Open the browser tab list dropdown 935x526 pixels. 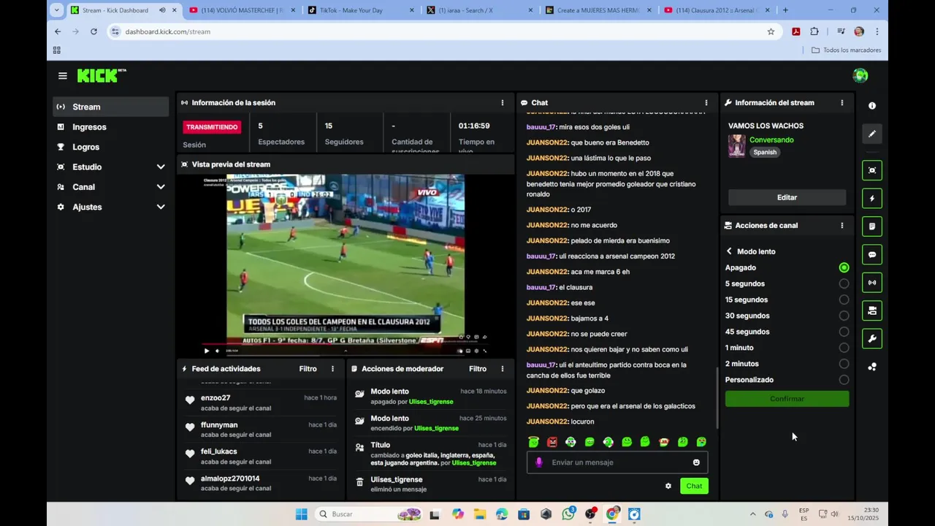tap(56, 10)
